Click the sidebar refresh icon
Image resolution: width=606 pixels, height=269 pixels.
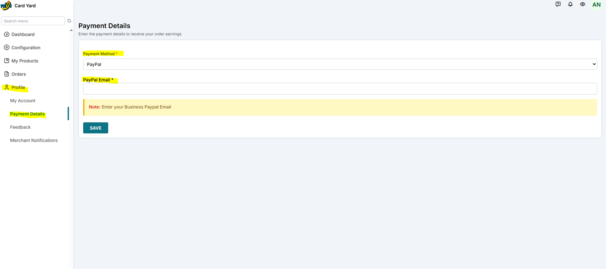[69, 21]
